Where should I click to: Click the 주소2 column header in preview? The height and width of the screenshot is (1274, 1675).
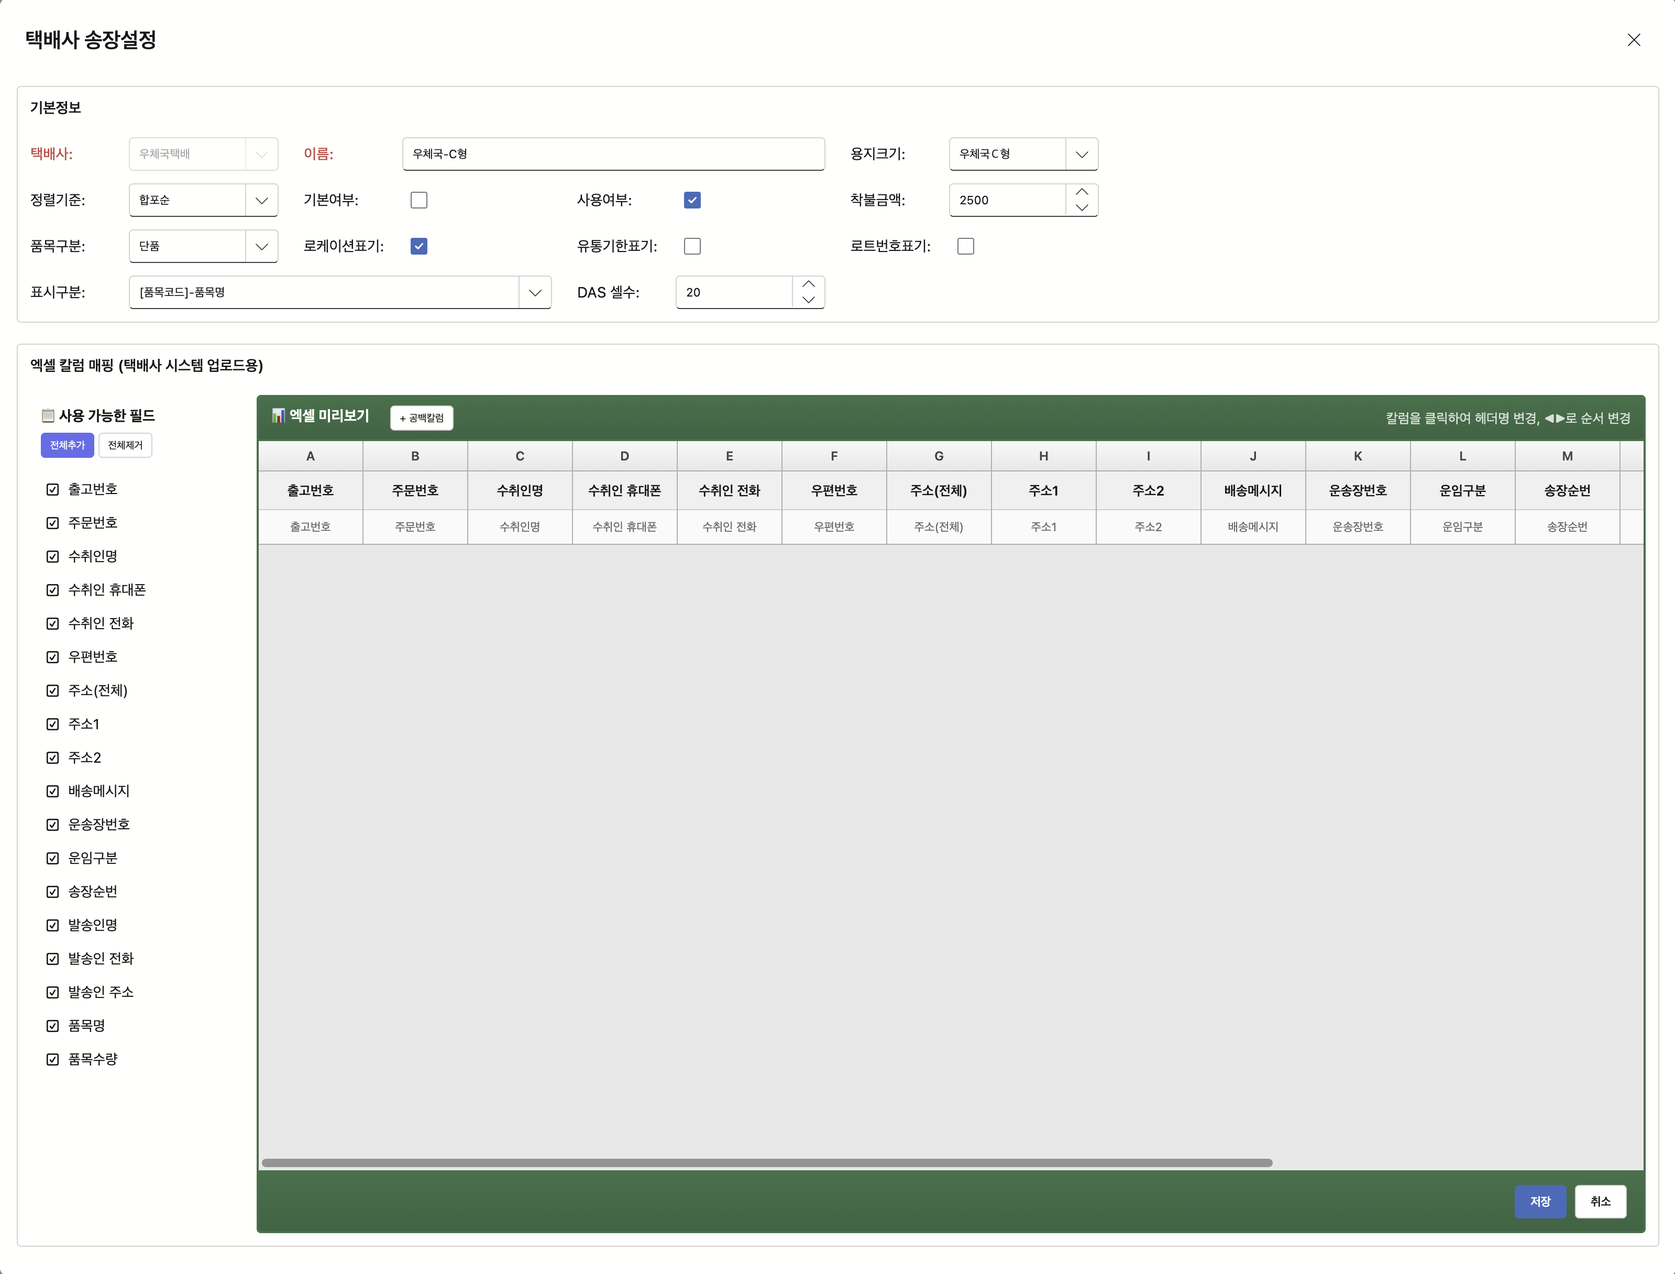tap(1148, 491)
